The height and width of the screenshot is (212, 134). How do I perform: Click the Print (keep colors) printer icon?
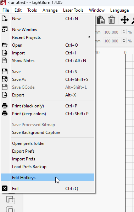pos(5,113)
